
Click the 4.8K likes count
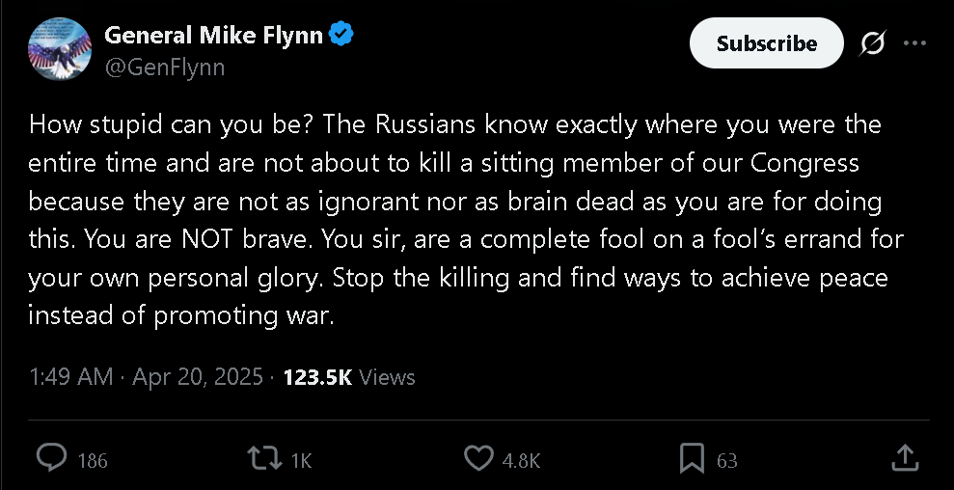tap(521, 461)
